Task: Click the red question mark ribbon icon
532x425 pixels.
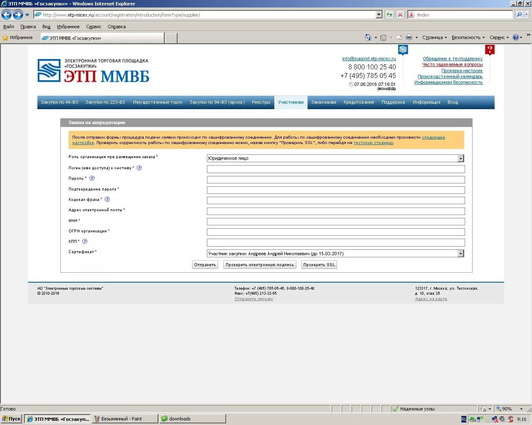Action: click(x=490, y=50)
